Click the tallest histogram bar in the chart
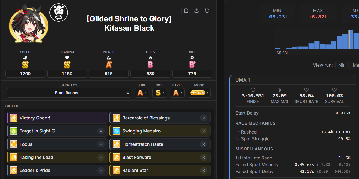This screenshot has height=179, width=359. coord(351,39)
